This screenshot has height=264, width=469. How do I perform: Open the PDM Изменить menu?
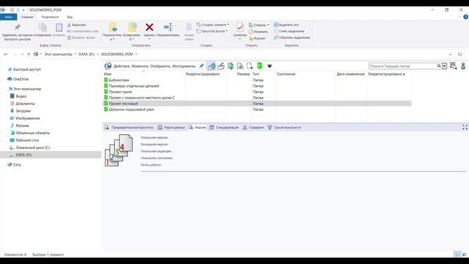pos(140,66)
